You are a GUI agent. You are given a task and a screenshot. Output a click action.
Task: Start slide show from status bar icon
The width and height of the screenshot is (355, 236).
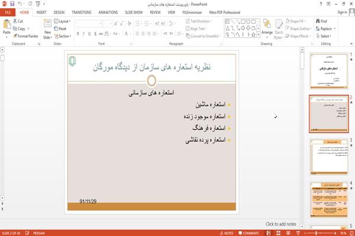coord(298,233)
